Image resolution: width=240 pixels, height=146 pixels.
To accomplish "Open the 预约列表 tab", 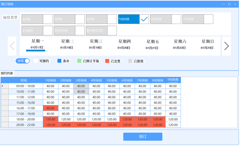I will [x=7, y=73].
